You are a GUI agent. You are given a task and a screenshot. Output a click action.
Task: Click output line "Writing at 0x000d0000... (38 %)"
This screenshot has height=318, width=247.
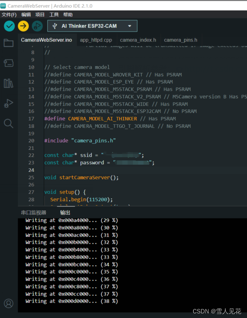coord(72,301)
